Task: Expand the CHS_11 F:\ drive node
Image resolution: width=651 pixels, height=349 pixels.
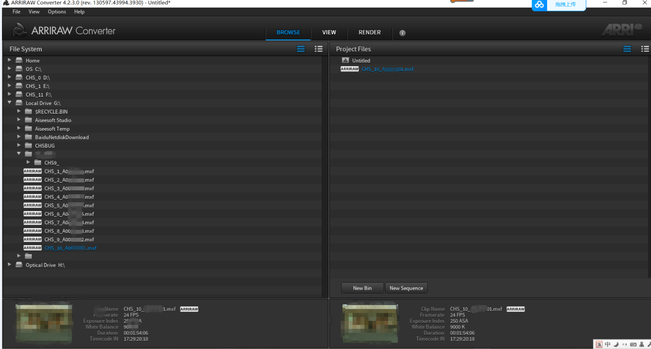Action: (x=9, y=94)
